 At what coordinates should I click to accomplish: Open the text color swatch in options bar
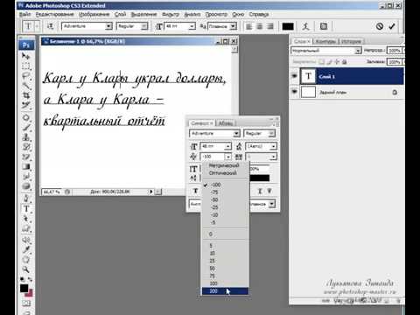(288, 26)
